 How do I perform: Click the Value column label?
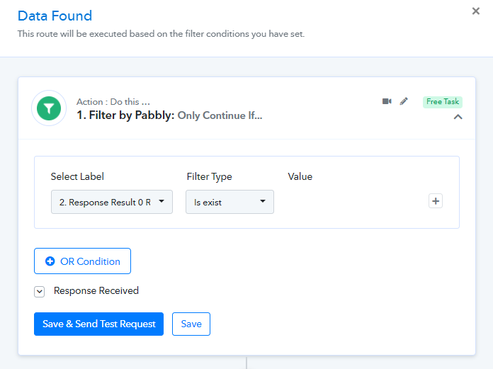[300, 176]
